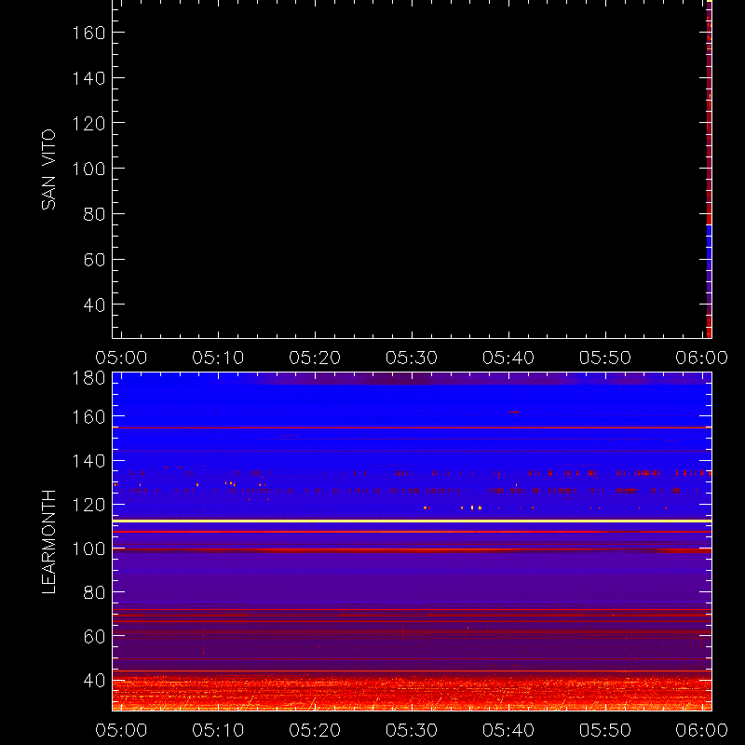
Task: Click the 180 tick label on LEARMONTH axis
Action: pos(88,378)
